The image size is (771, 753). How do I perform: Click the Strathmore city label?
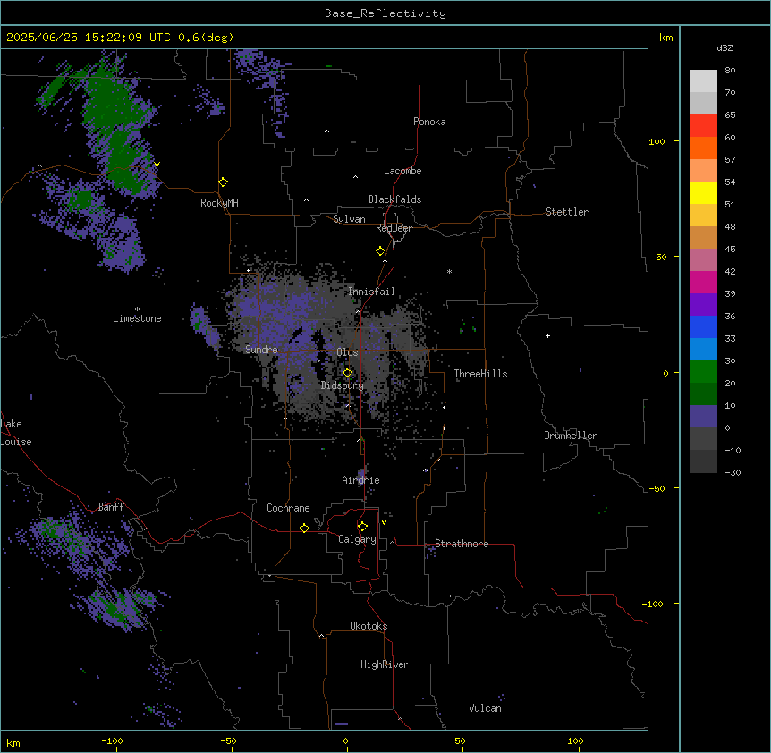tap(462, 544)
